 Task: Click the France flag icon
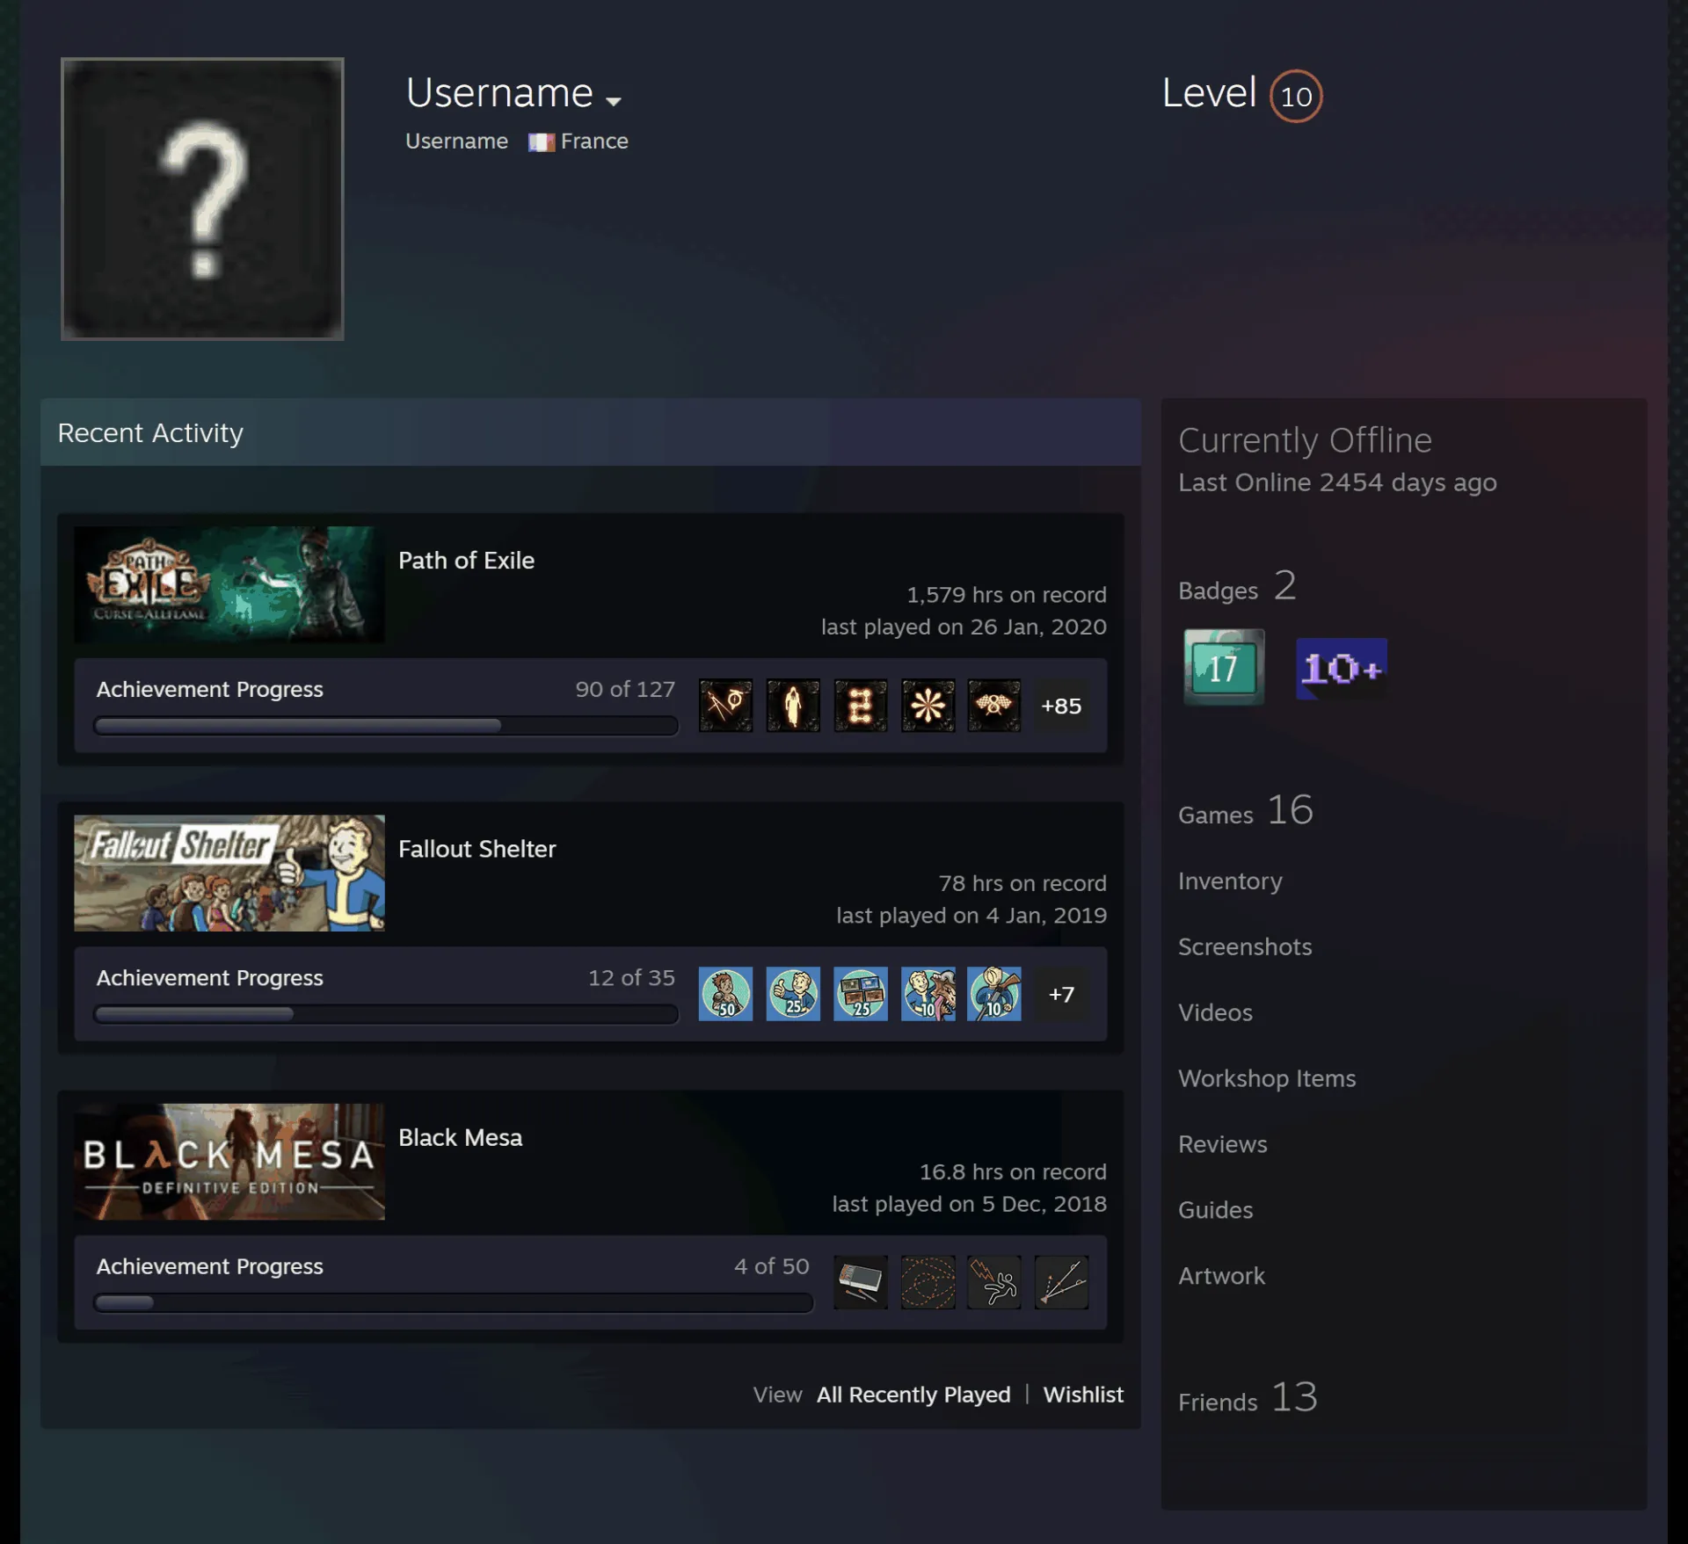coord(541,141)
